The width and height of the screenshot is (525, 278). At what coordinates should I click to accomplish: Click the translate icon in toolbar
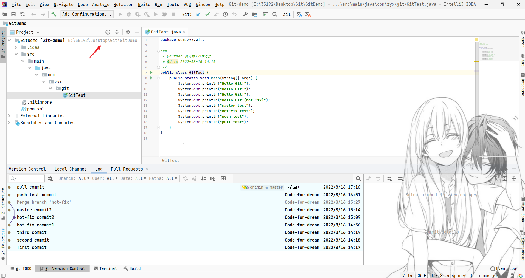click(x=299, y=14)
